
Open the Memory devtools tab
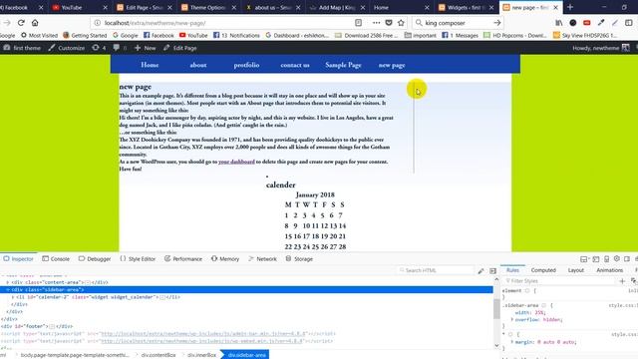coord(225,259)
